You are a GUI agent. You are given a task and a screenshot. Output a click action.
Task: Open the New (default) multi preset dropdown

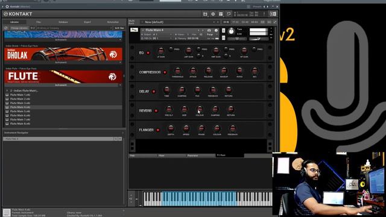point(180,22)
